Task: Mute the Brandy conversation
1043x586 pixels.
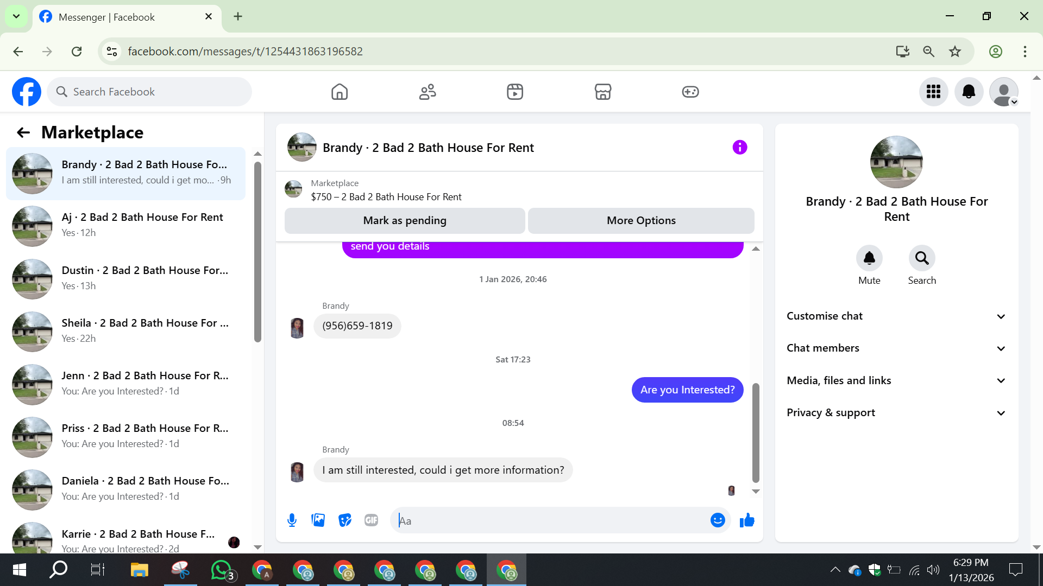Action: pyautogui.click(x=869, y=258)
